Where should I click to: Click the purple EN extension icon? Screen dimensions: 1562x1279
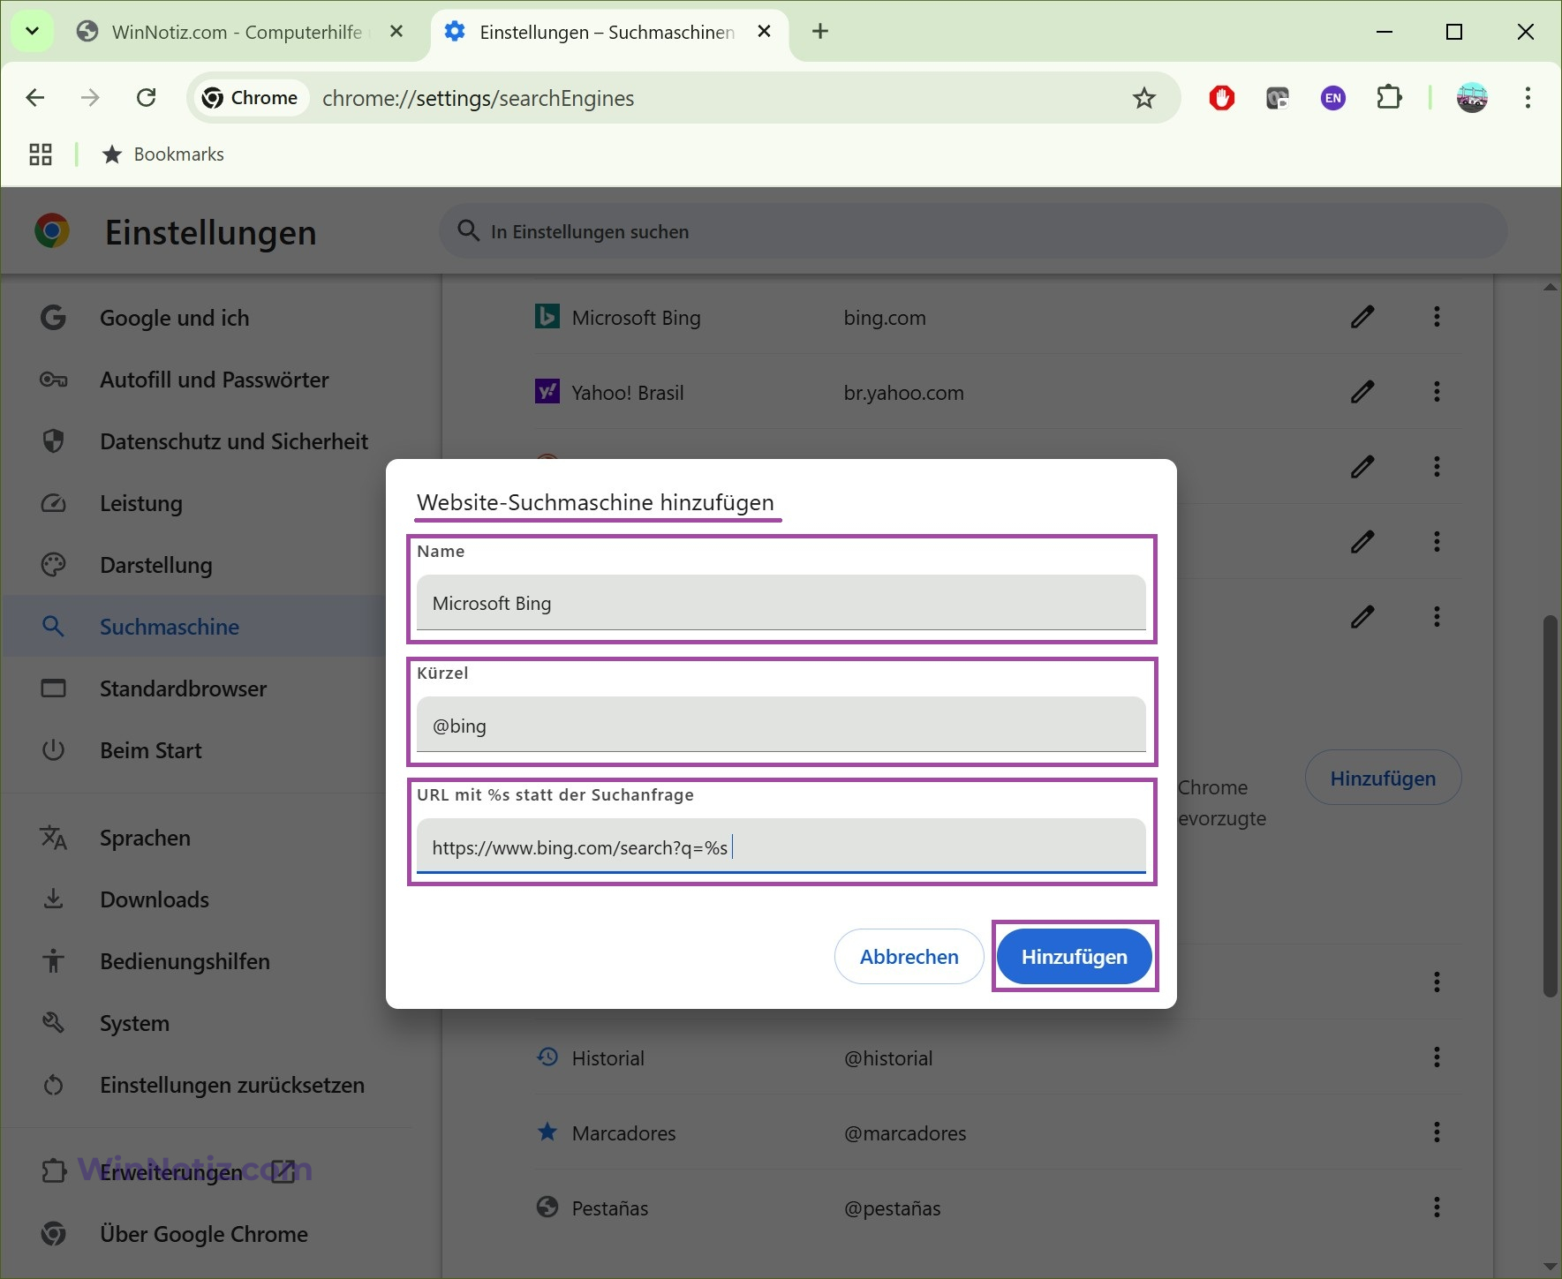coord(1333,98)
